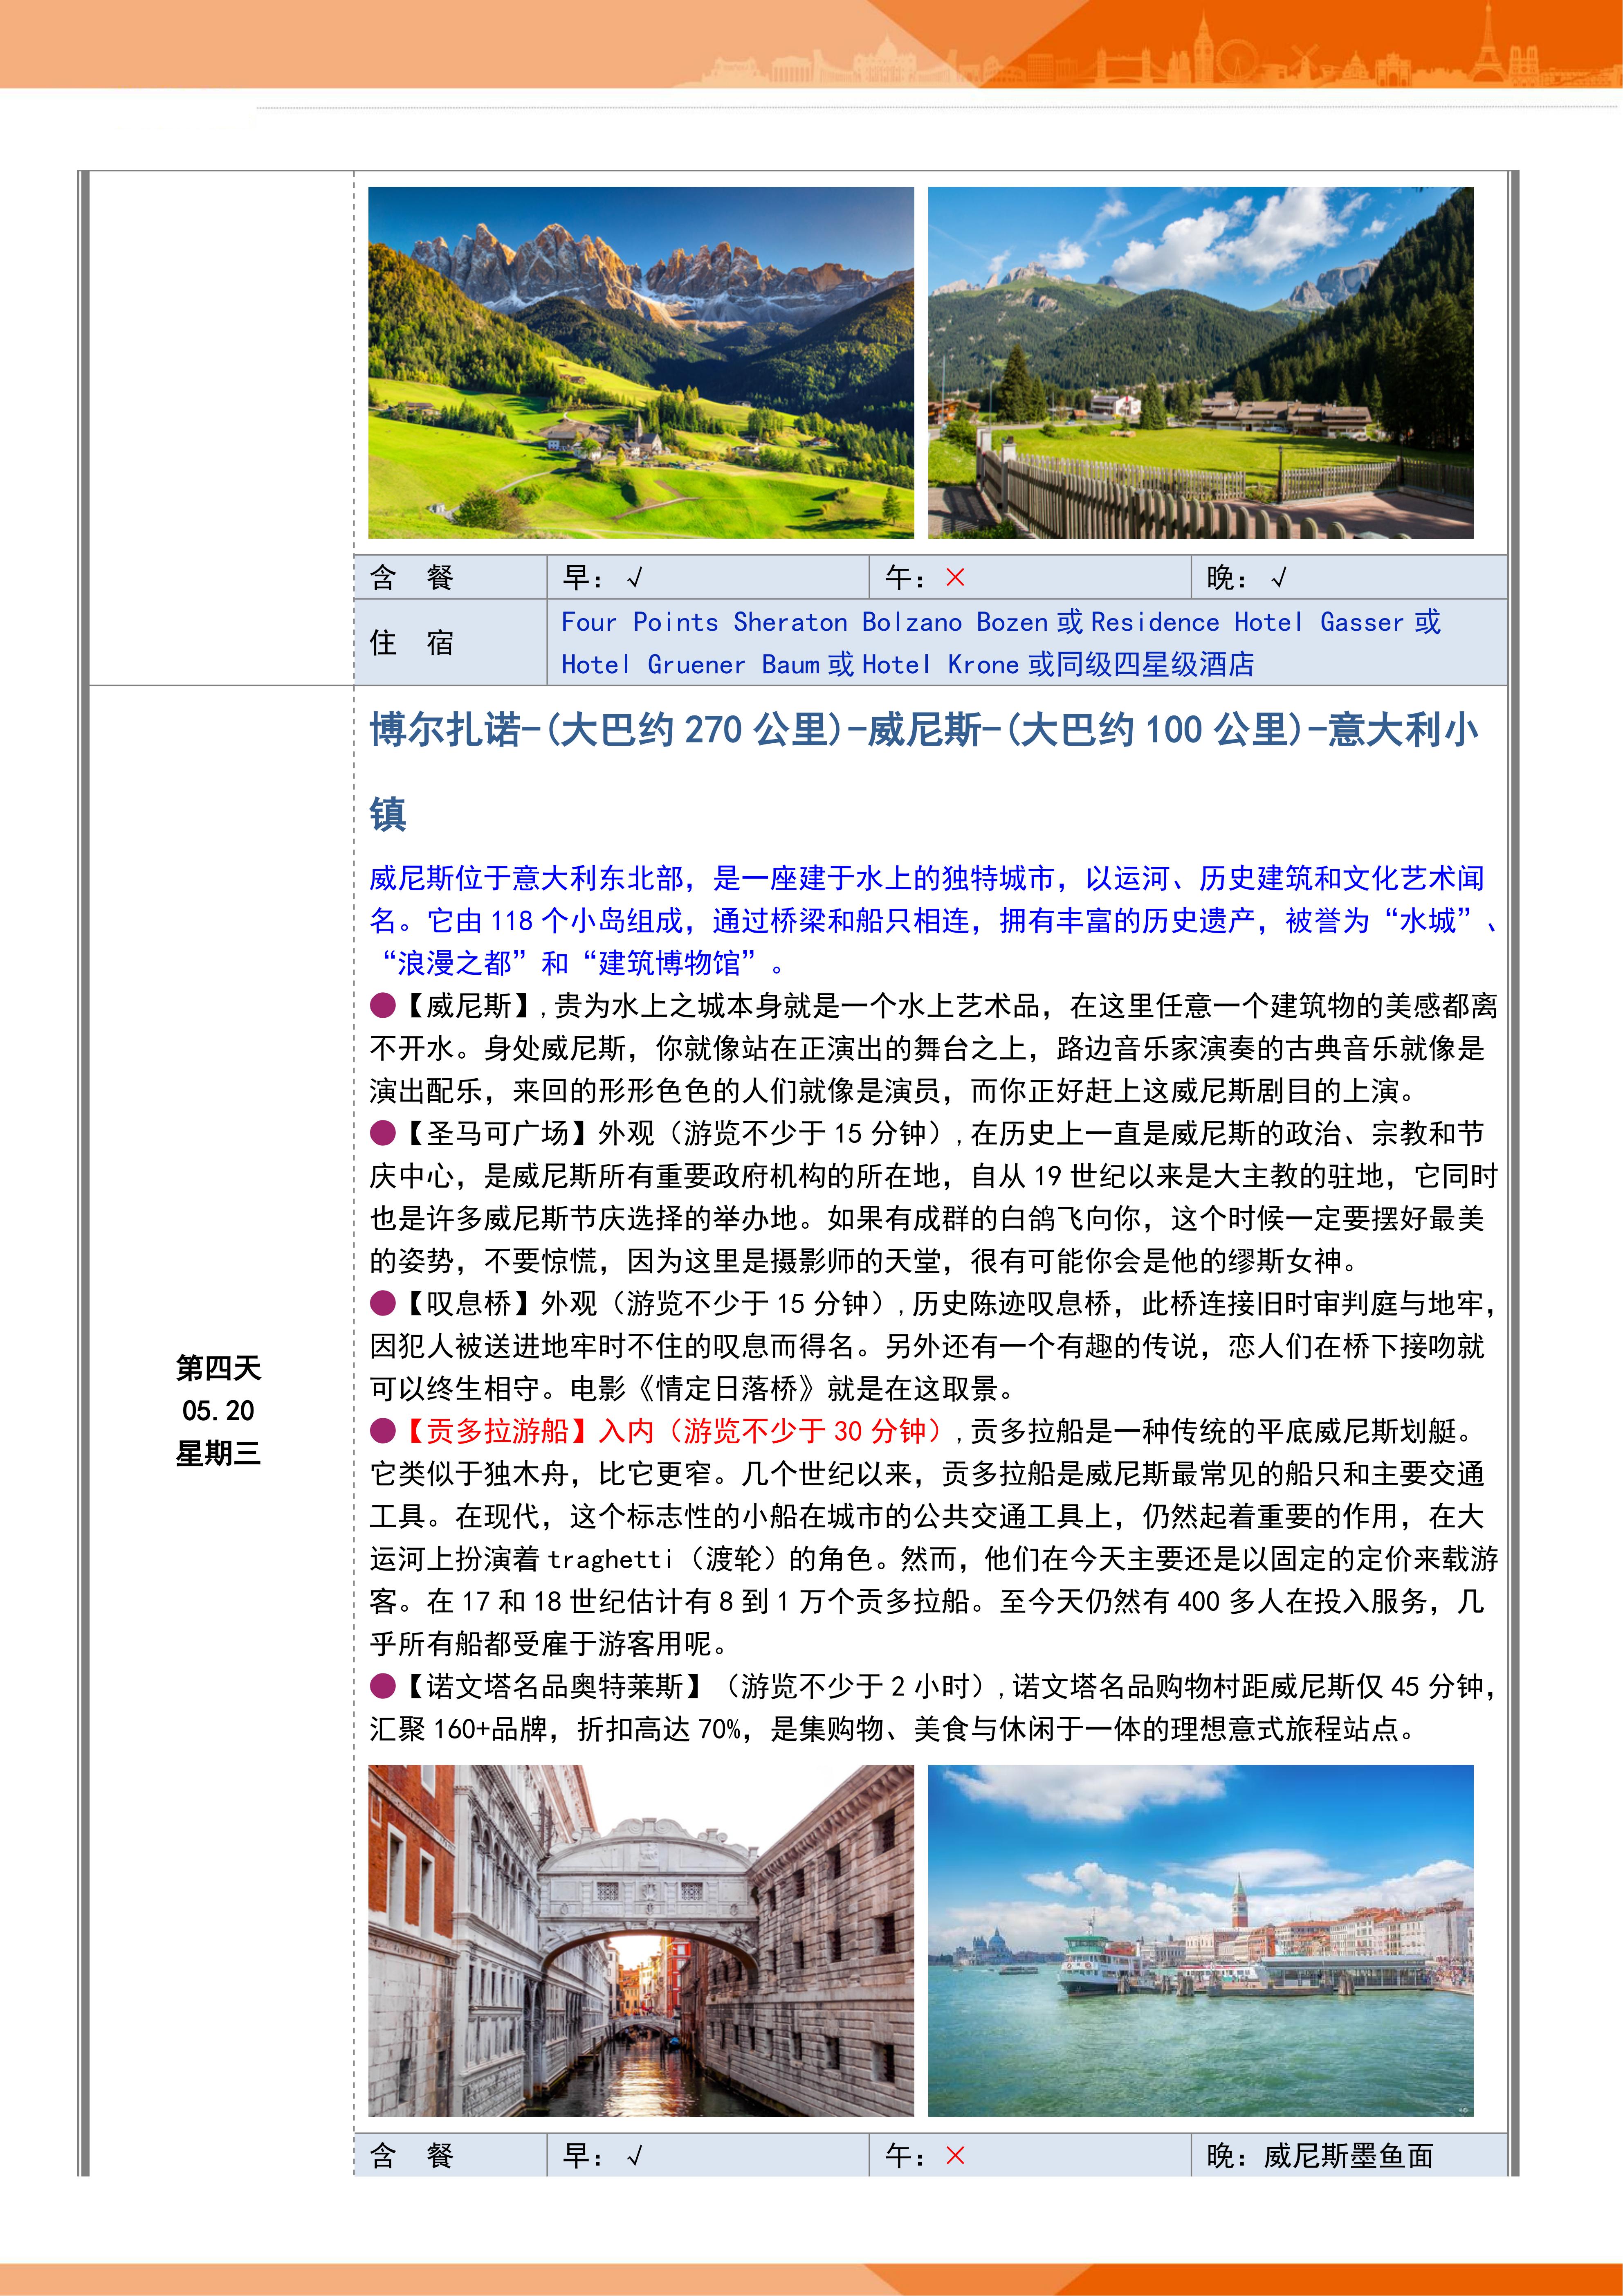This screenshot has width=1623, height=2296.
Task: Click the red X beside 午 in top meal row
Action: [954, 577]
